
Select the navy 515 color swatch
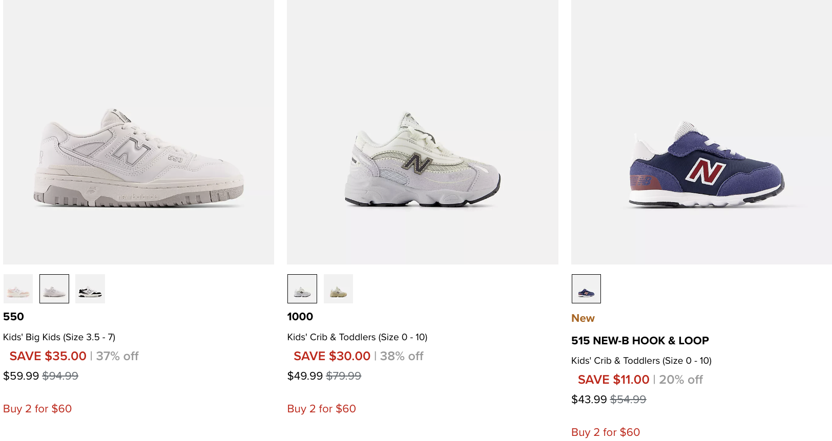pos(586,289)
